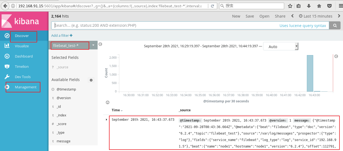Select the _type field
This screenshot has width=343, height=151.
[60, 133]
